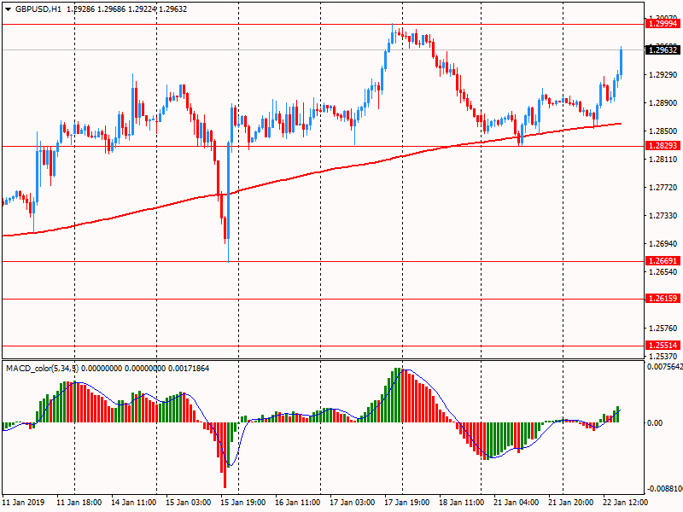The image size is (683, 512).
Task: Select the 1.25514 lowest level label
Action: 663,346
